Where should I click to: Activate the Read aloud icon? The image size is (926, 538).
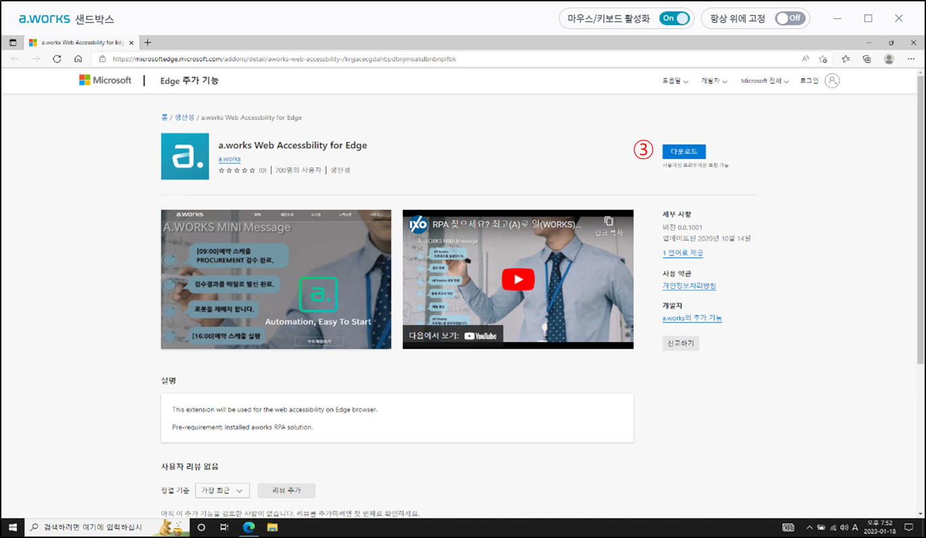coord(805,59)
